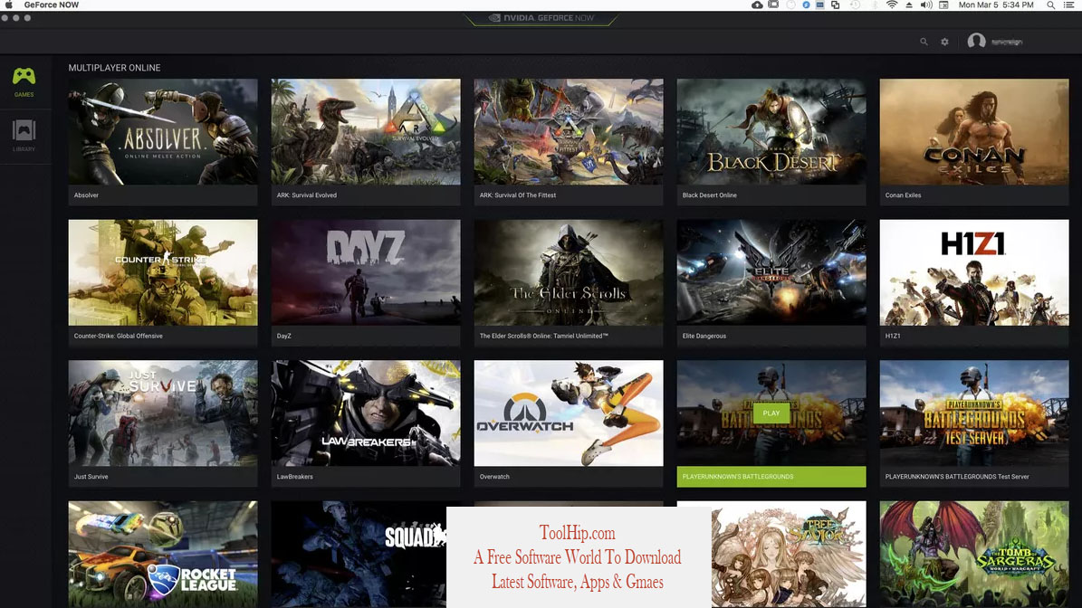Screen dimensions: 1082x608
Task: Click the "Overwatch" title label
Action: [494, 476]
